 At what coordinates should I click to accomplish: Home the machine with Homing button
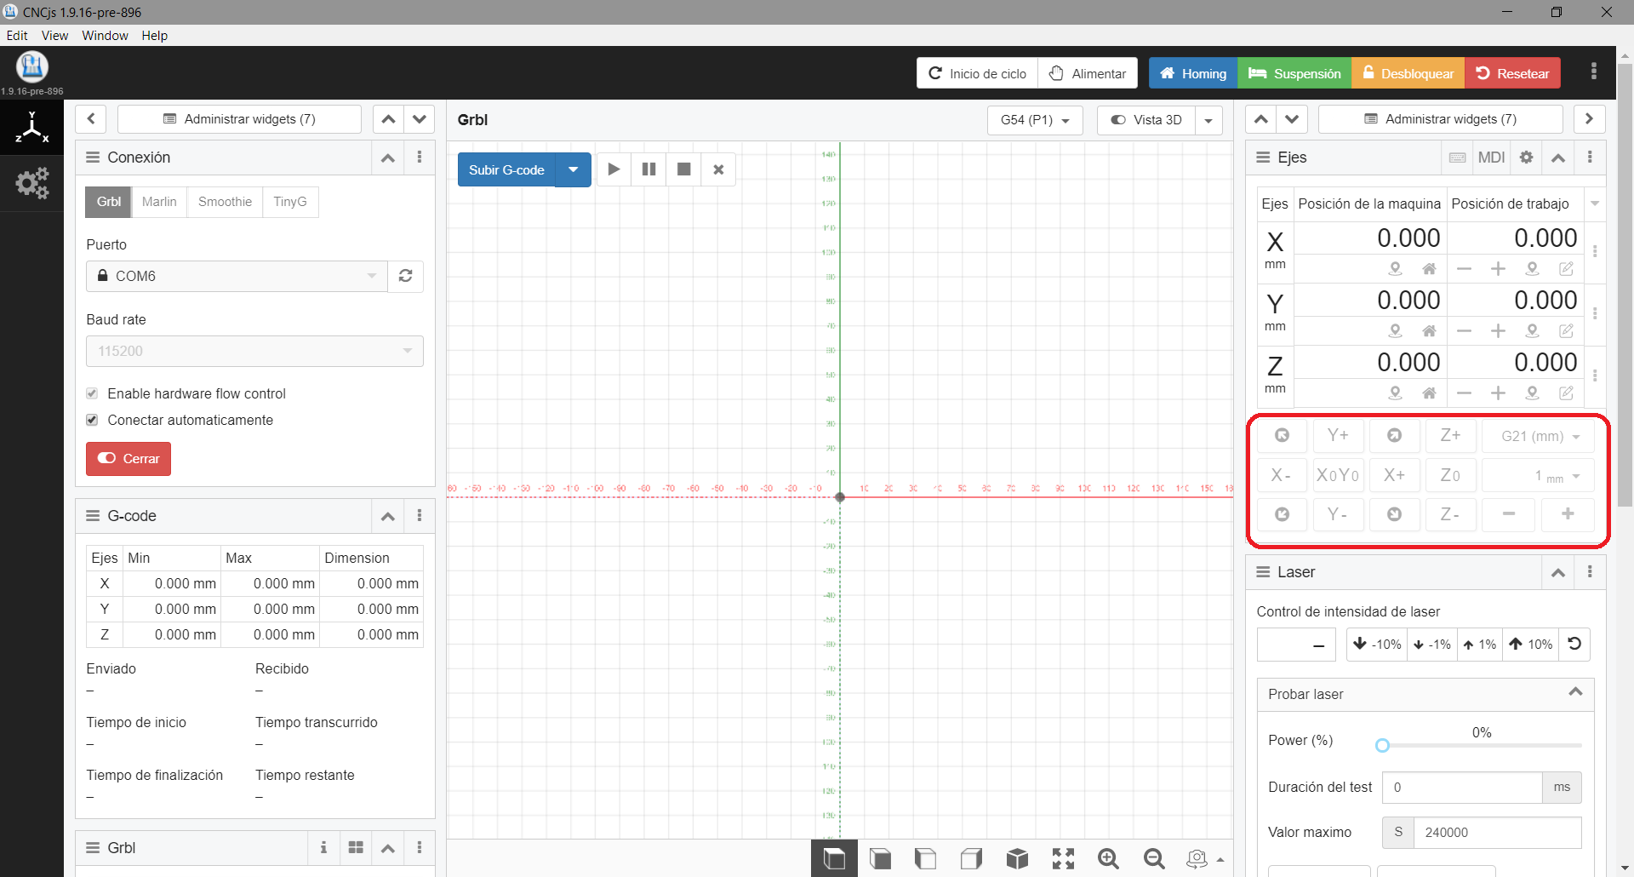click(x=1192, y=73)
